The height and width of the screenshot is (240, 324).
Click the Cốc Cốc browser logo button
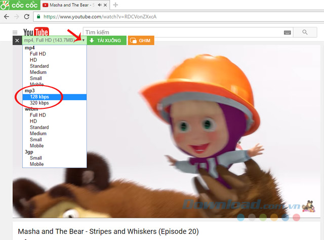click(x=19, y=5)
